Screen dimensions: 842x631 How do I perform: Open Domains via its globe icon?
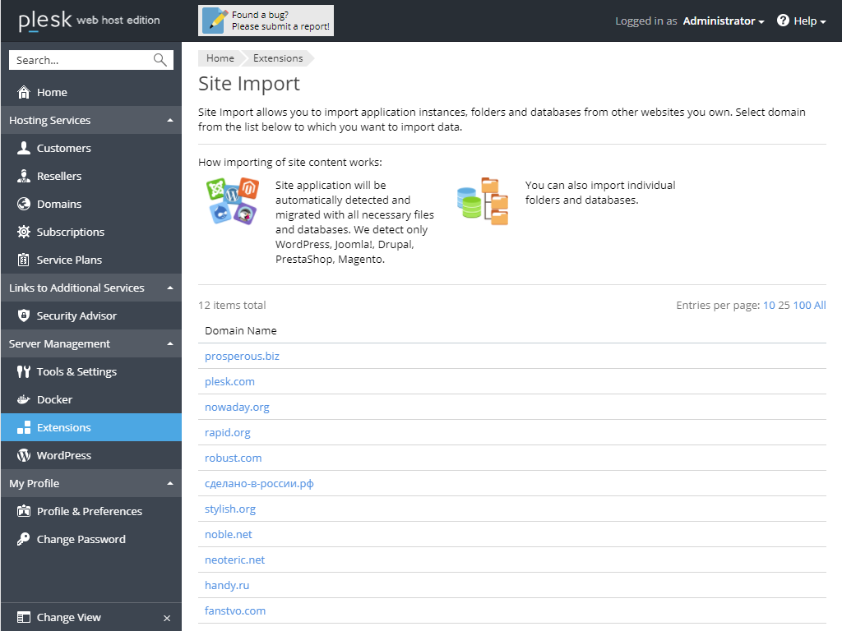[23, 204]
